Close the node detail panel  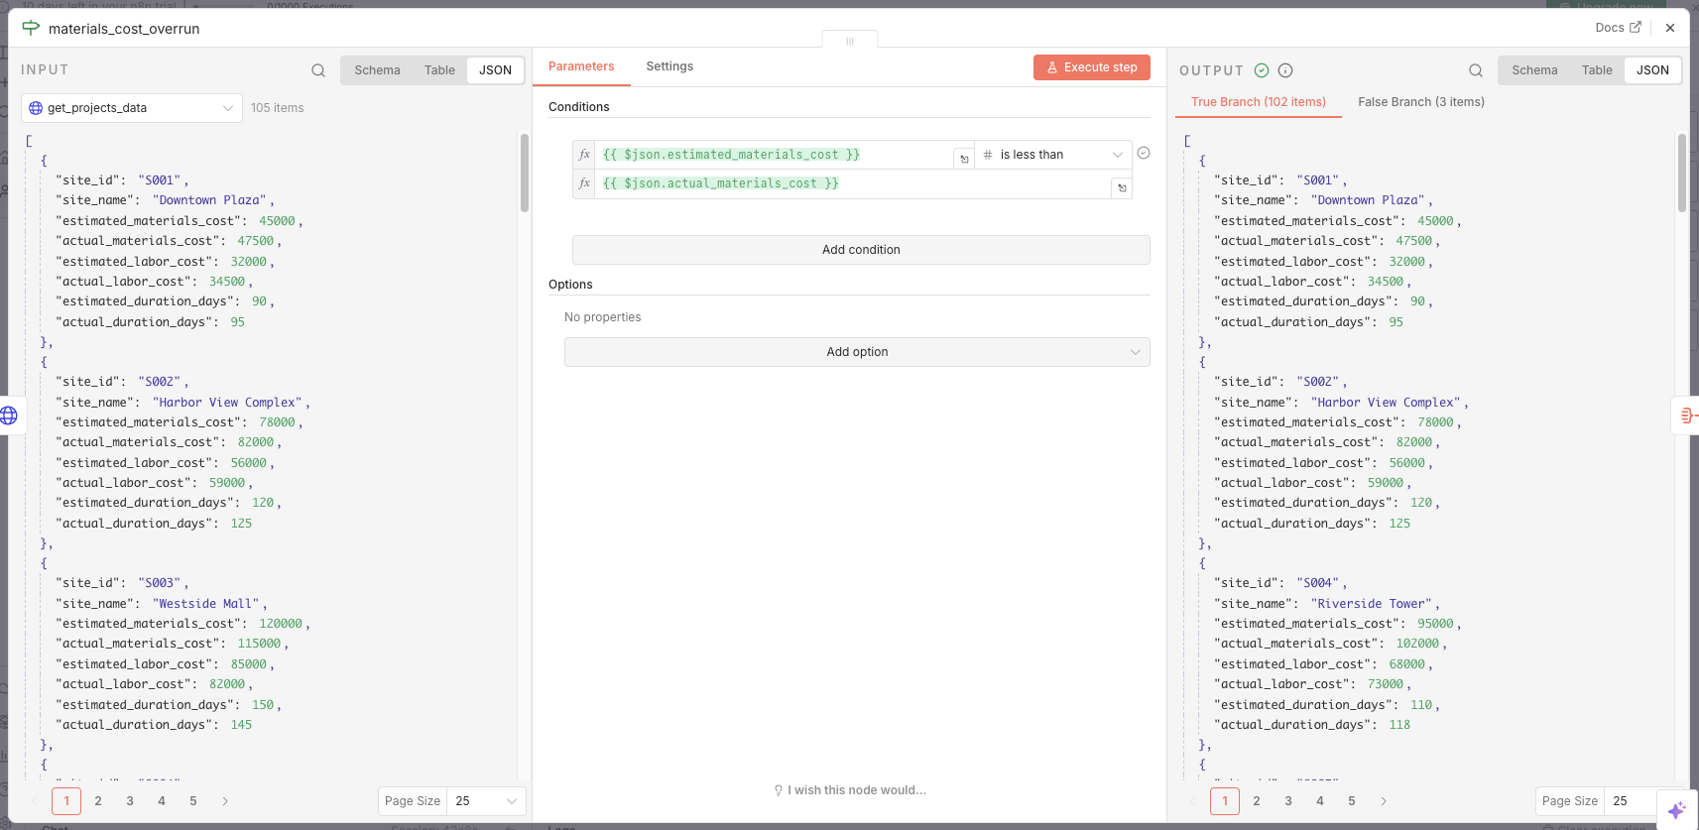1670,28
